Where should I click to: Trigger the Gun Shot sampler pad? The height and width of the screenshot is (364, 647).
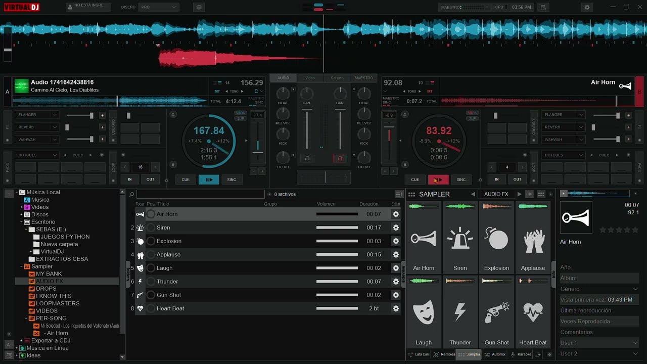coord(496,312)
